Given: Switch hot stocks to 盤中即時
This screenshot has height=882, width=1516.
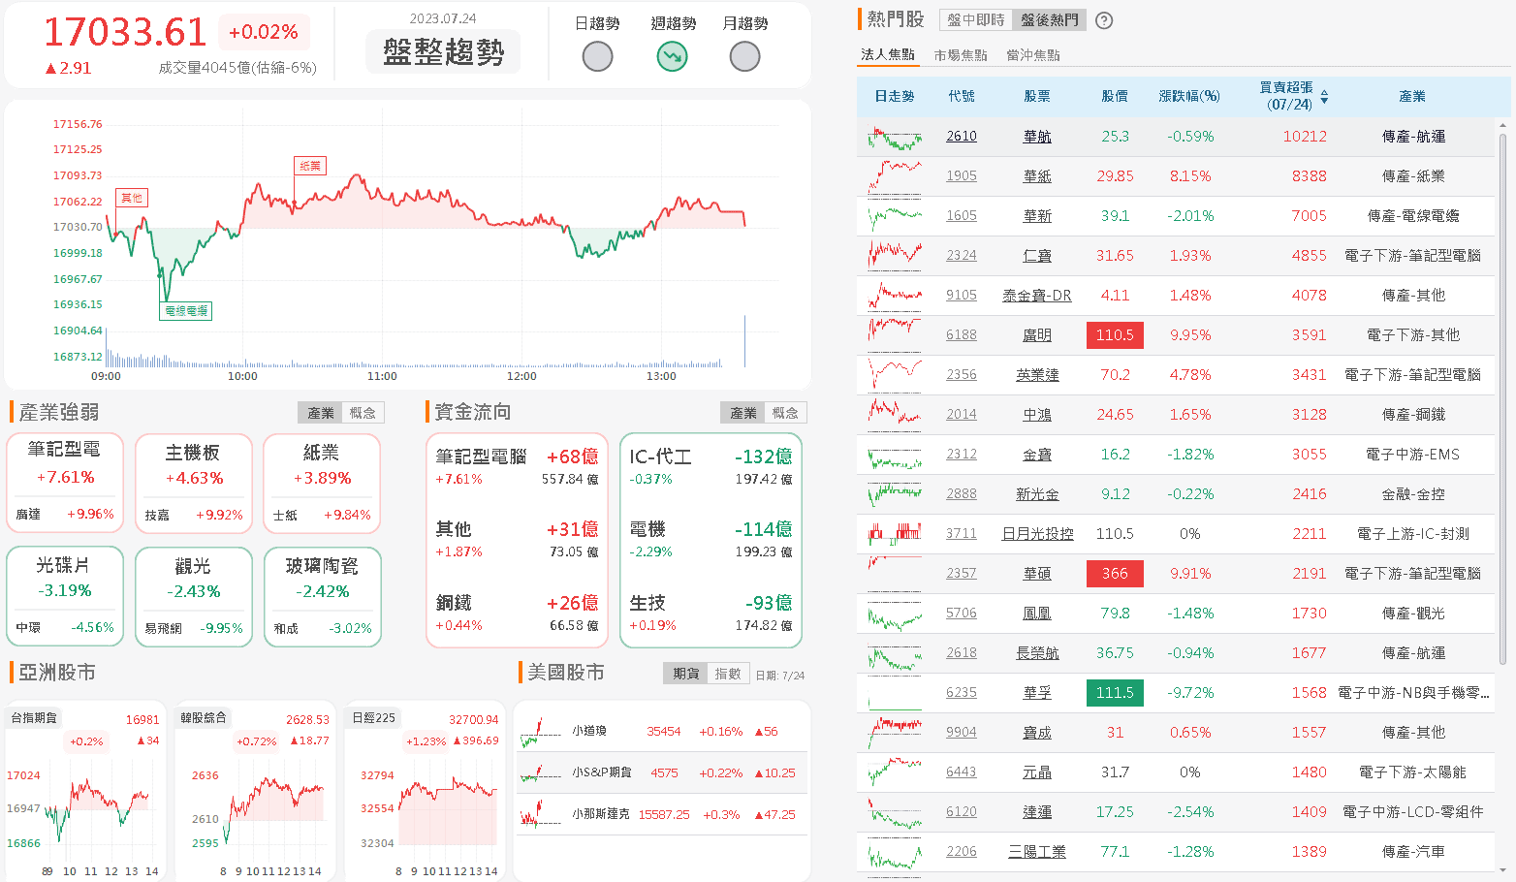Looking at the screenshot, I should (976, 20).
